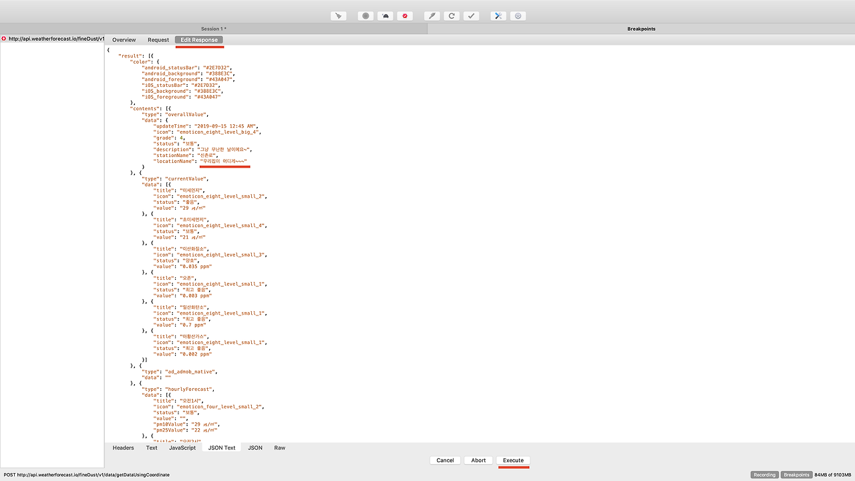Open Charles tools via the wrench icon
855x481 pixels.
[498, 15]
